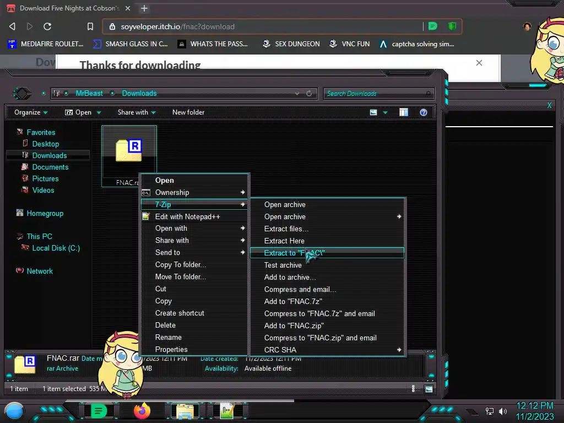Open the volume speaker tray icon
This screenshot has width=564, height=423.
coord(503,411)
